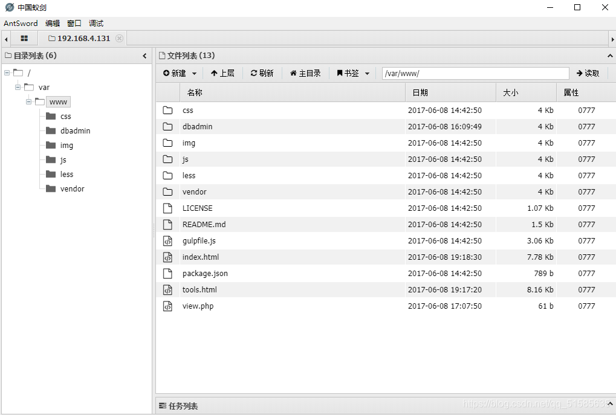This screenshot has width=616, height=415.
Task: Click the date 2017-06-08 16:09:49
Action: [445, 126]
